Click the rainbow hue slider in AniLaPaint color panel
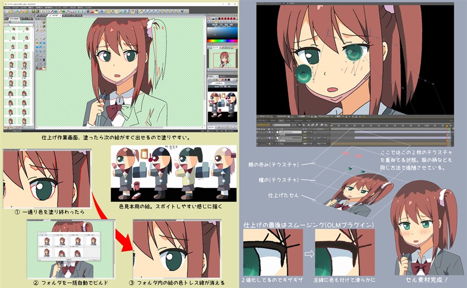Image resolution: width=467 pixels, height=288 pixels. coord(222,41)
